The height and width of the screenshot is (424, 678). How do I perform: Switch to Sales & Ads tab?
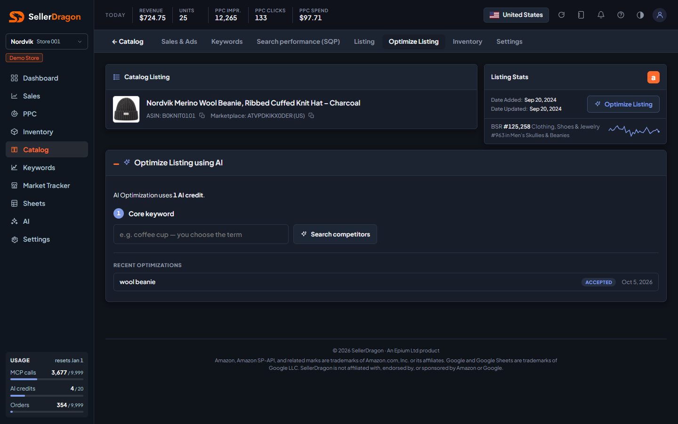pyautogui.click(x=179, y=41)
